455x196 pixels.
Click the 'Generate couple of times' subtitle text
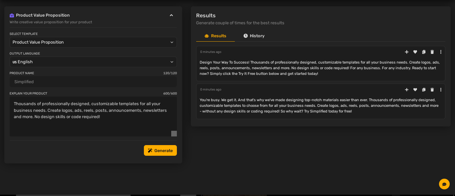coord(240,23)
